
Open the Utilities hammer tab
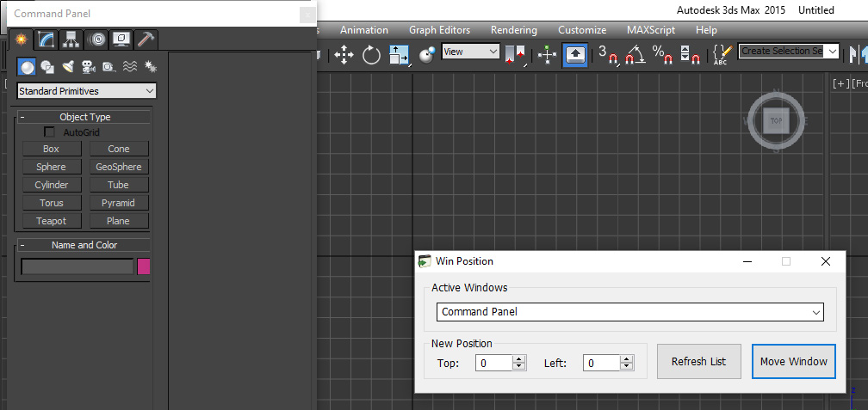point(146,40)
